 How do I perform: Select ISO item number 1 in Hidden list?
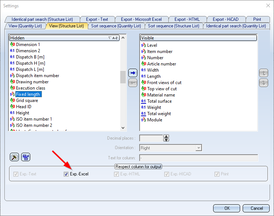34,119
